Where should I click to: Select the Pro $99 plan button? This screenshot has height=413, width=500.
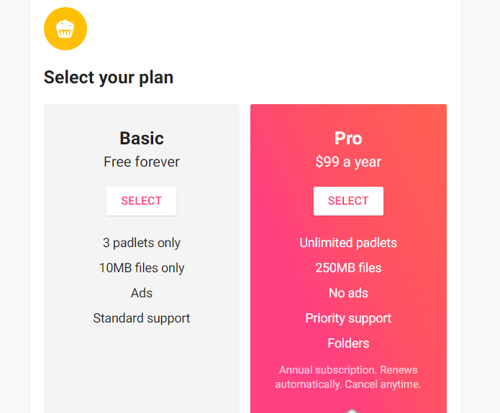(348, 201)
